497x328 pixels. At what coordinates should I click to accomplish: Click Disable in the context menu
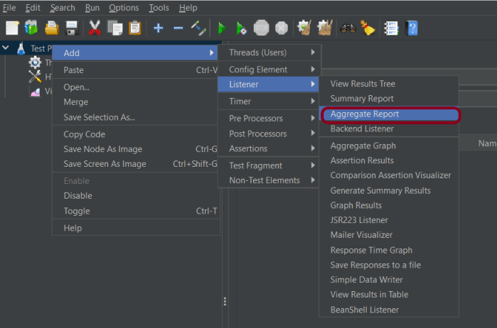coord(78,196)
